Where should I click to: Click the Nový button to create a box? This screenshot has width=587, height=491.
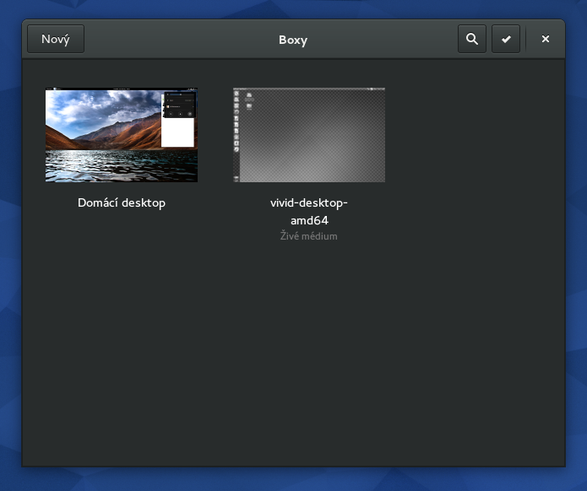56,39
